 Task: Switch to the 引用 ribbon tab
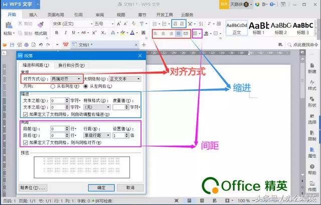click(x=78, y=15)
